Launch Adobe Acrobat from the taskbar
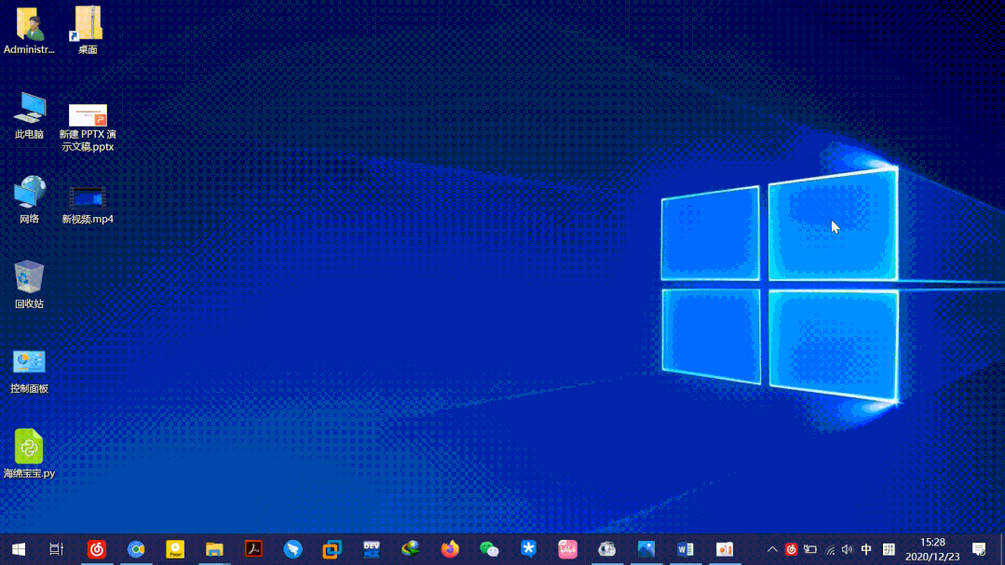This screenshot has width=1005, height=565. click(254, 549)
